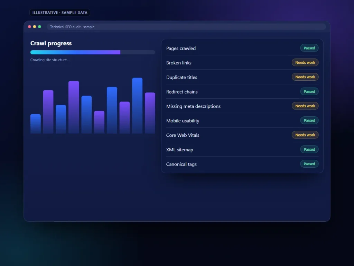The height and width of the screenshot is (266, 354).
Task: Click the green maximize dot in title bar
Action: point(39,27)
